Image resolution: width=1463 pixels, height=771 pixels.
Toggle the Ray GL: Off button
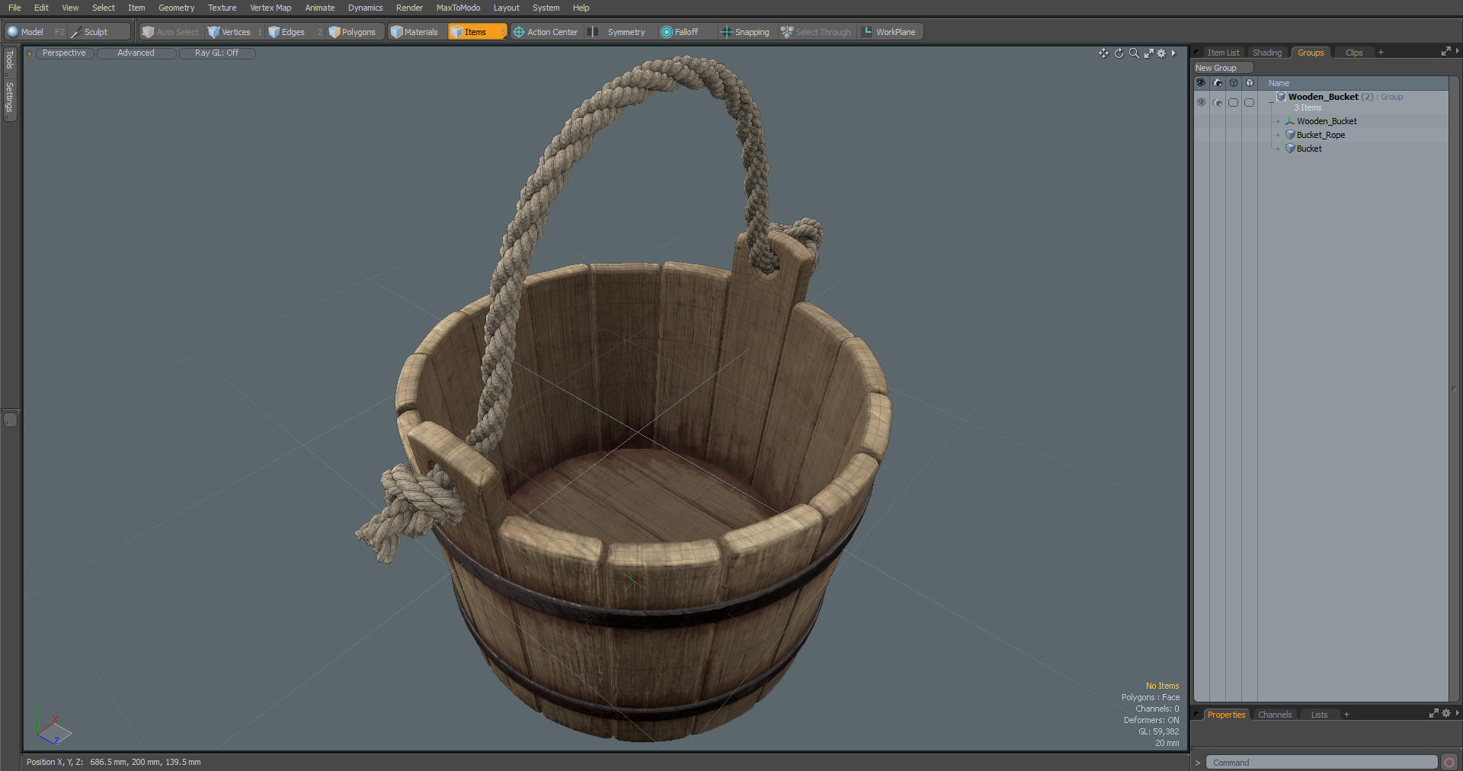(216, 53)
